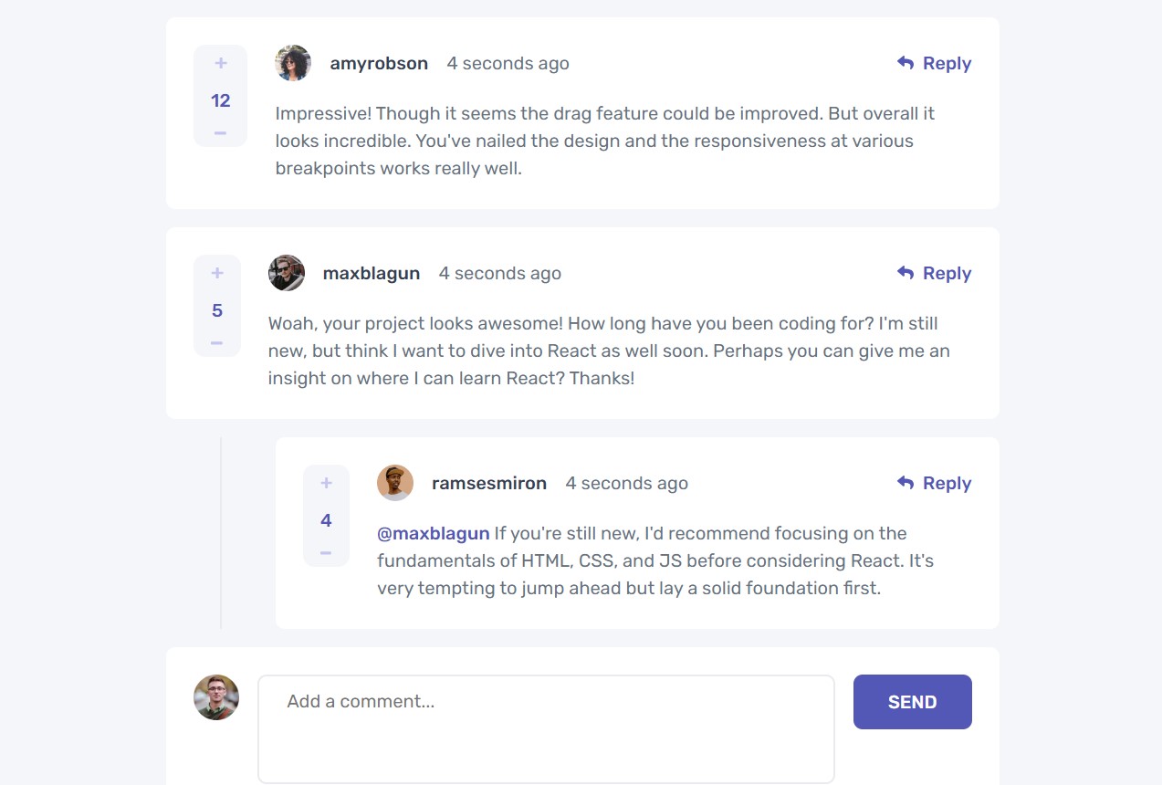Downvote ramsesmiron's reply with minus icon
Image resolution: width=1162 pixels, height=785 pixels.
(326, 553)
